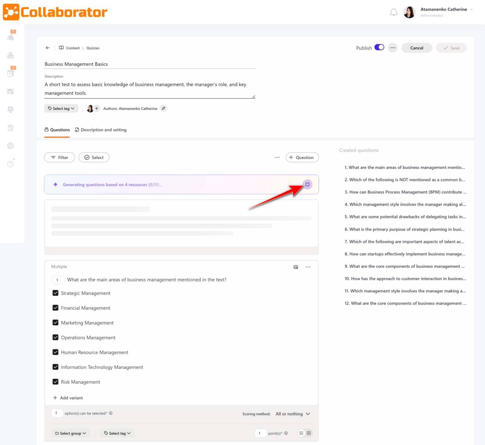Viewport: 485px width, 445px height.
Task: Click the book icon beside Content
Action: 61,48
